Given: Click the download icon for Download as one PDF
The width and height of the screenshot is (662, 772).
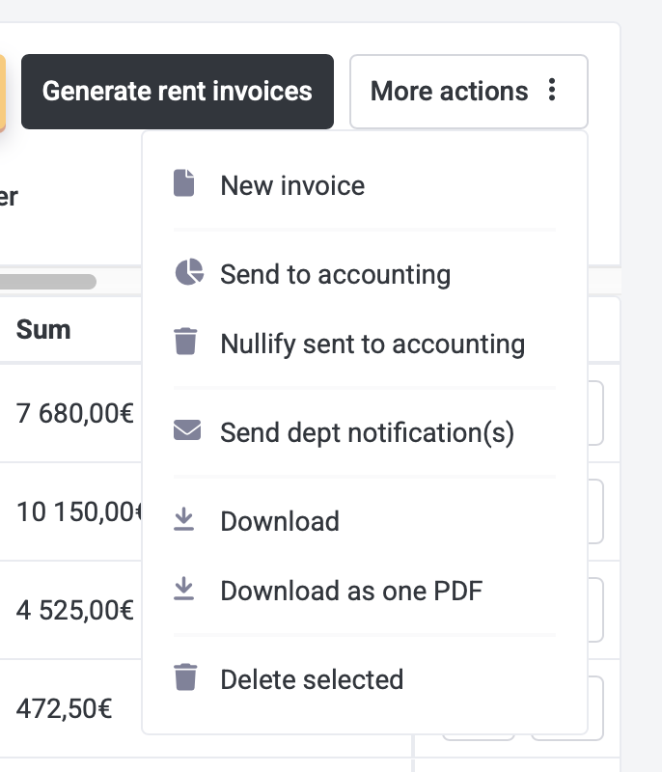Looking at the screenshot, I should (184, 589).
